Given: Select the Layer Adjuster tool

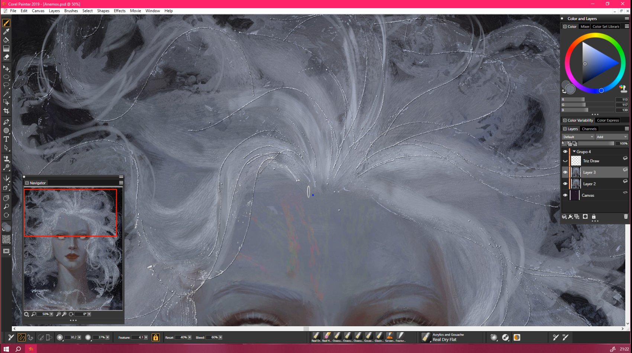Looking at the screenshot, I should pyautogui.click(x=6, y=69).
